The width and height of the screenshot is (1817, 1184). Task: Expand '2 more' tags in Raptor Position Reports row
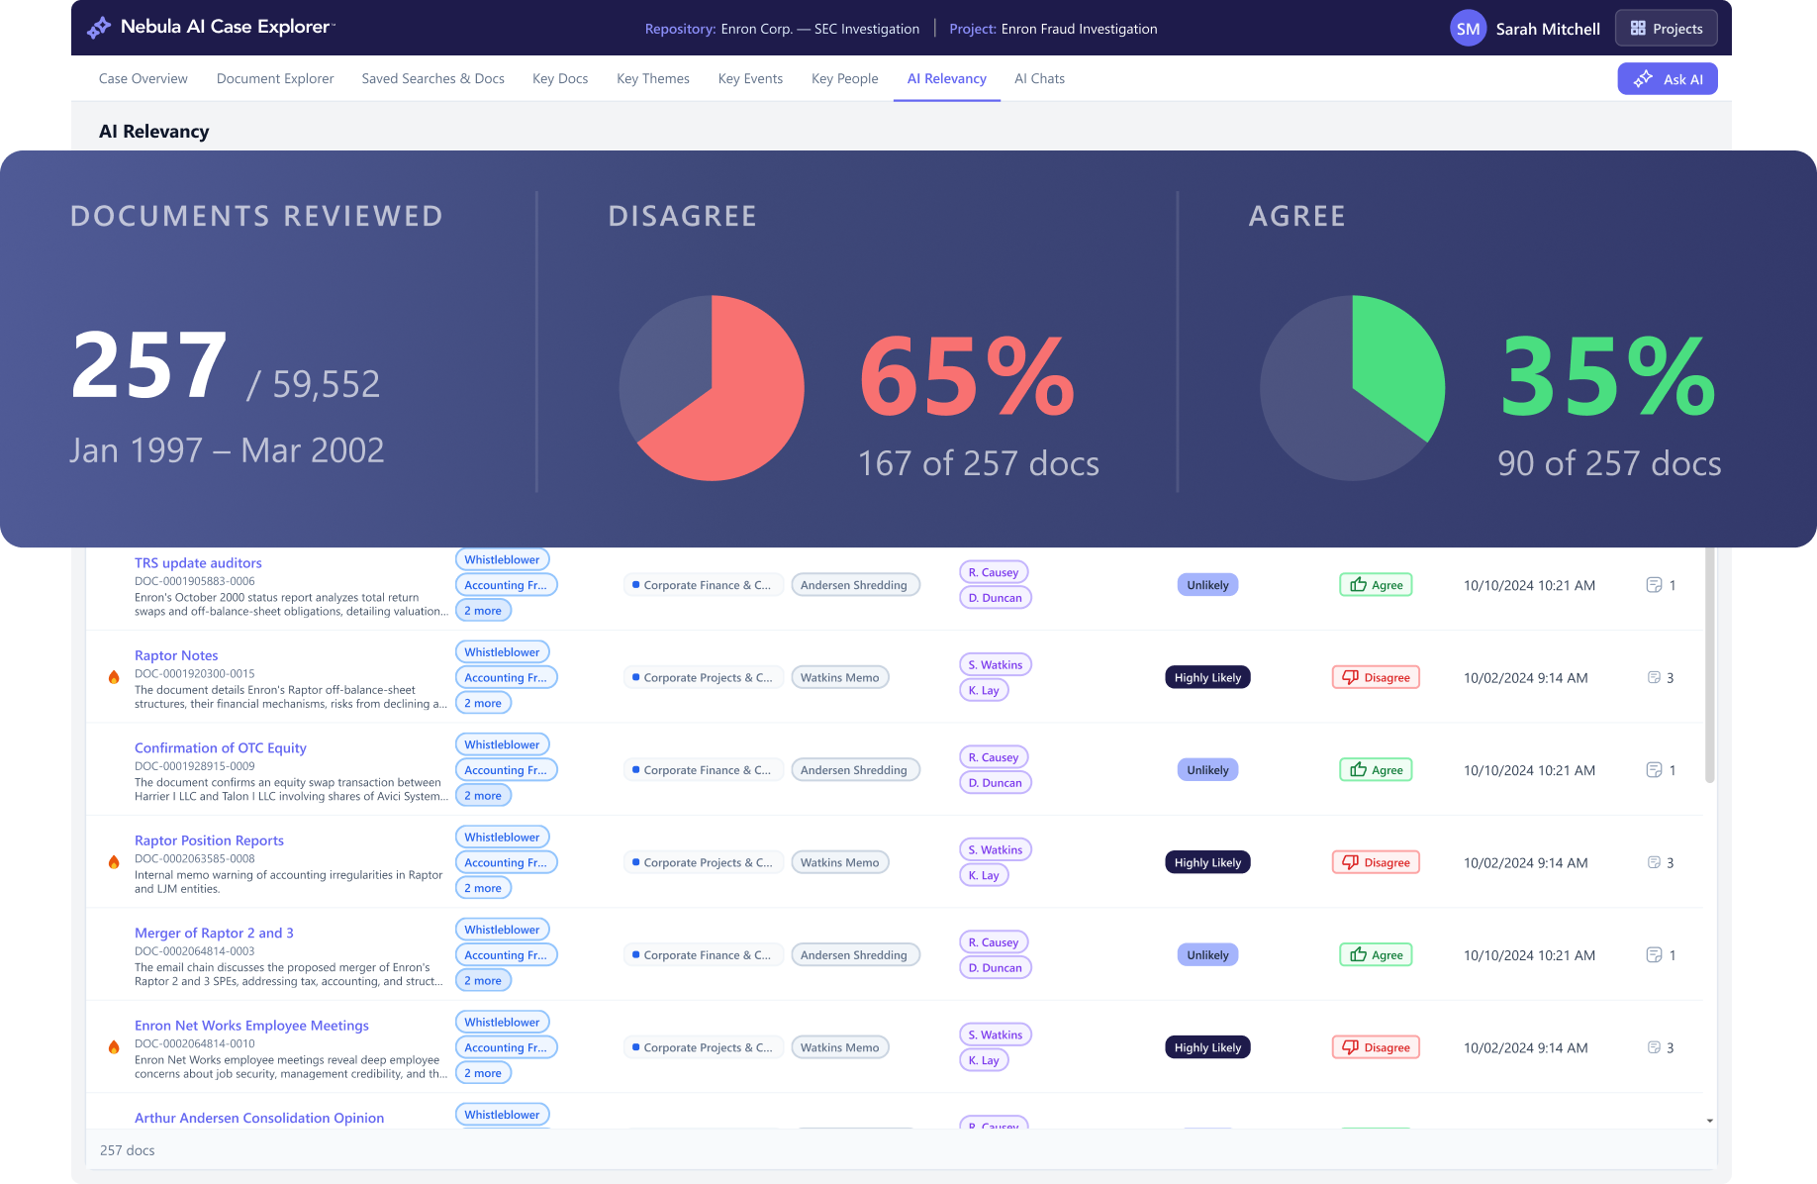(483, 888)
